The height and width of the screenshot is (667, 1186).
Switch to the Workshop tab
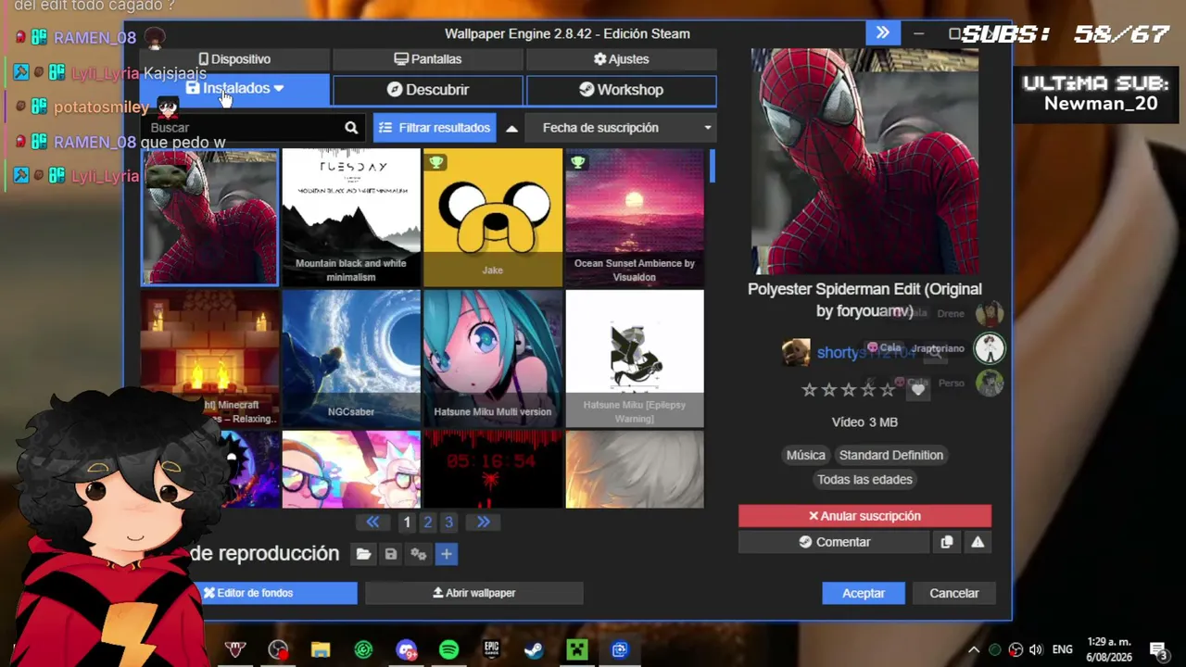click(621, 90)
